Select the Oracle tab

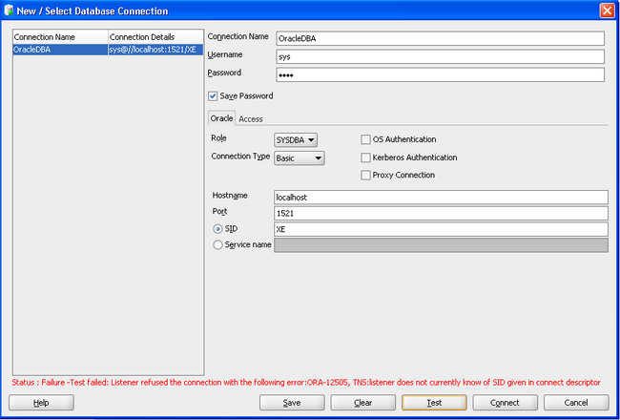221,118
